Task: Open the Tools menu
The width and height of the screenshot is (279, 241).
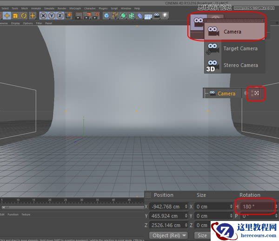Action: click(15, 8)
